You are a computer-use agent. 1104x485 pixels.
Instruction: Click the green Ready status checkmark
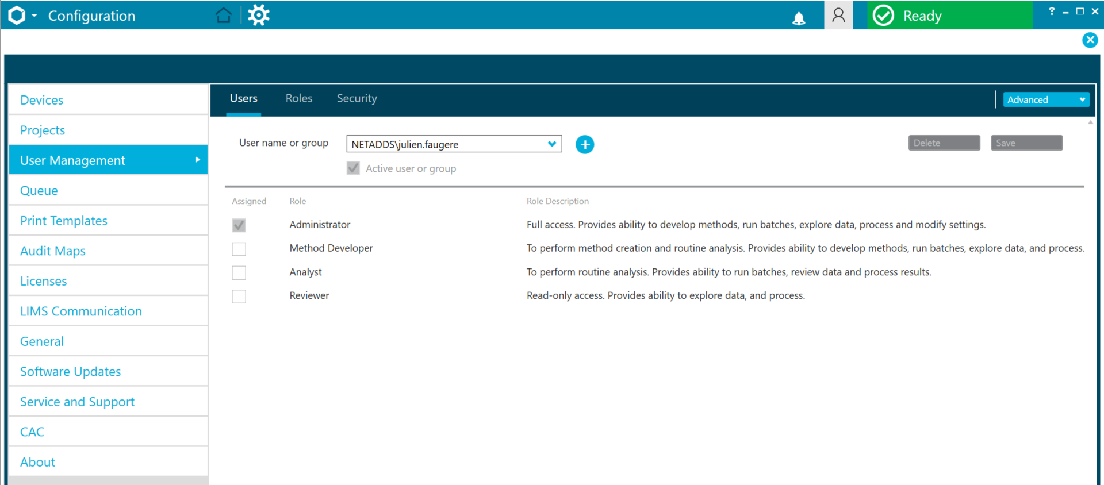click(883, 16)
